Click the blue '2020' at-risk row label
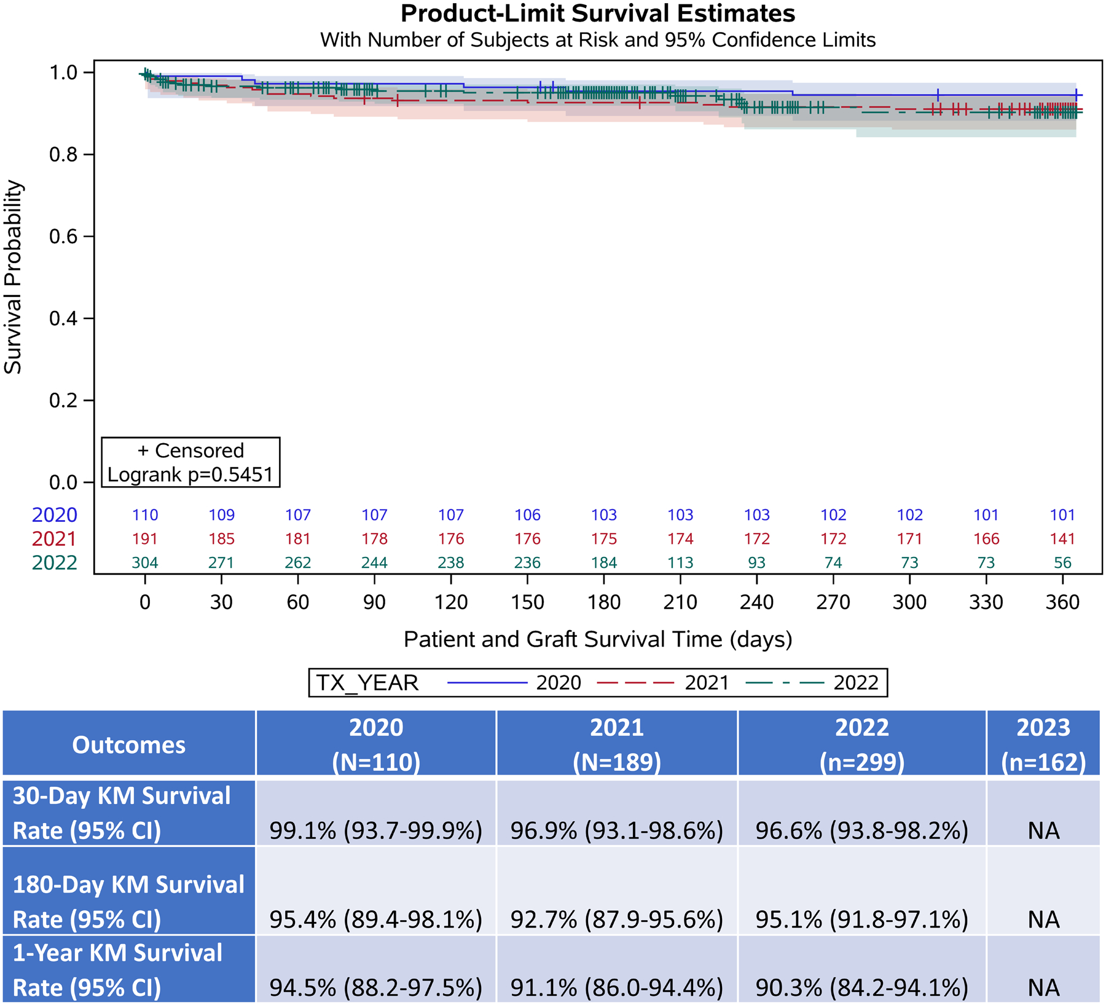The width and height of the screenshot is (1106, 1005). tap(55, 515)
